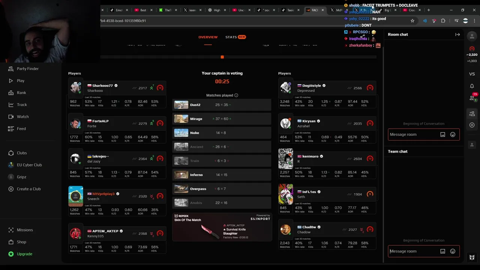Open the Kirysan player profile link
Screen dimensions: 480x270
point(309,121)
